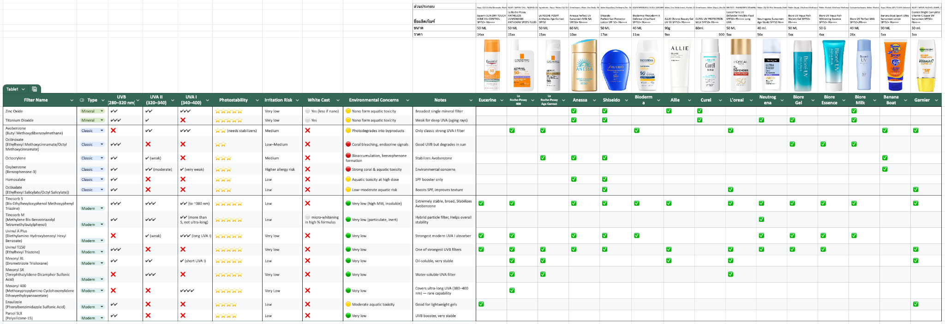
Task: Open the Classic type chip for Avobenzone
Action: pyautogui.click(x=92, y=131)
